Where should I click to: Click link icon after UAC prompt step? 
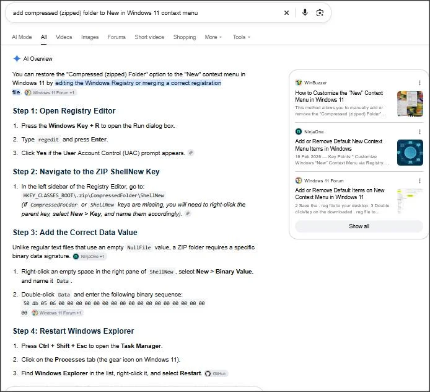coord(191,153)
